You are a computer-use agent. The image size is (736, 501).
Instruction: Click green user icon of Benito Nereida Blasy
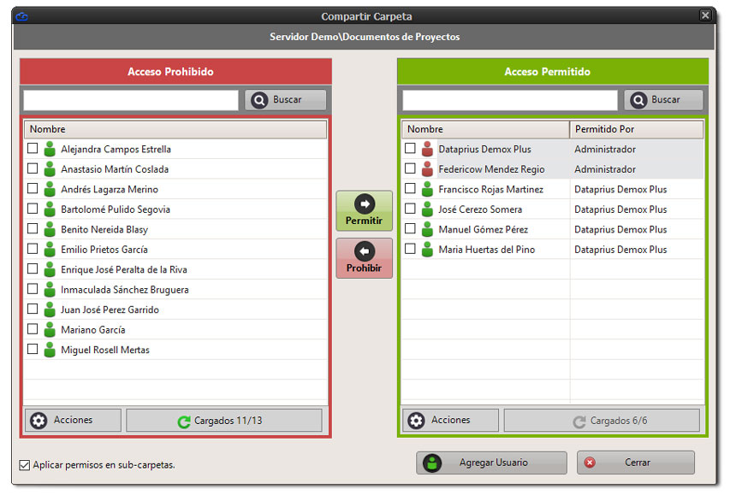(x=50, y=229)
